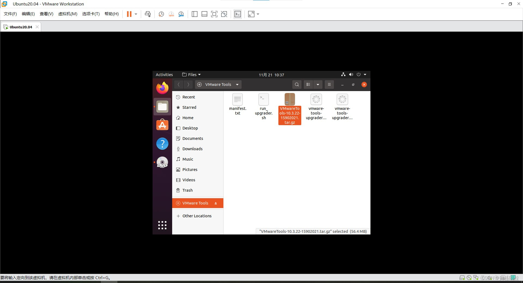This screenshot has height=283, width=523.
Task: Click the hard disk status icon in the VMware status bar
Action: [x=462, y=278]
